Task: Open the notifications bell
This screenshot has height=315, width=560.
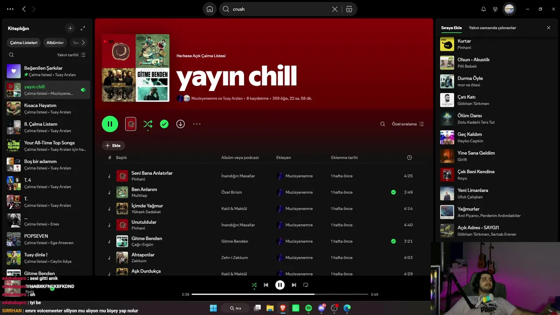Action: [483, 9]
